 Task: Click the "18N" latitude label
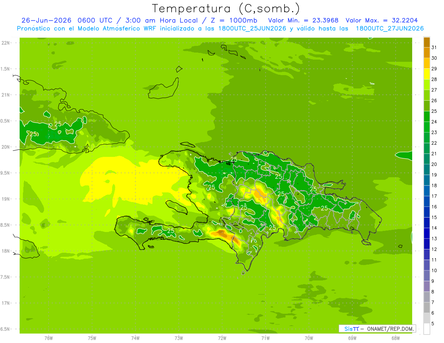click(x=6, y=251)
